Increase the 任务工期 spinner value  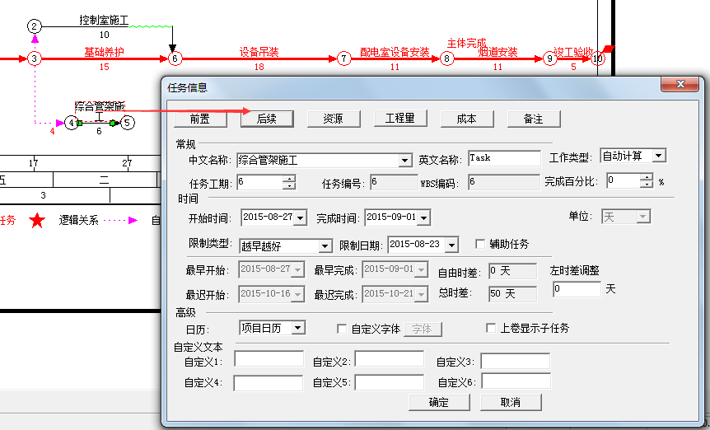click(288, 178)
